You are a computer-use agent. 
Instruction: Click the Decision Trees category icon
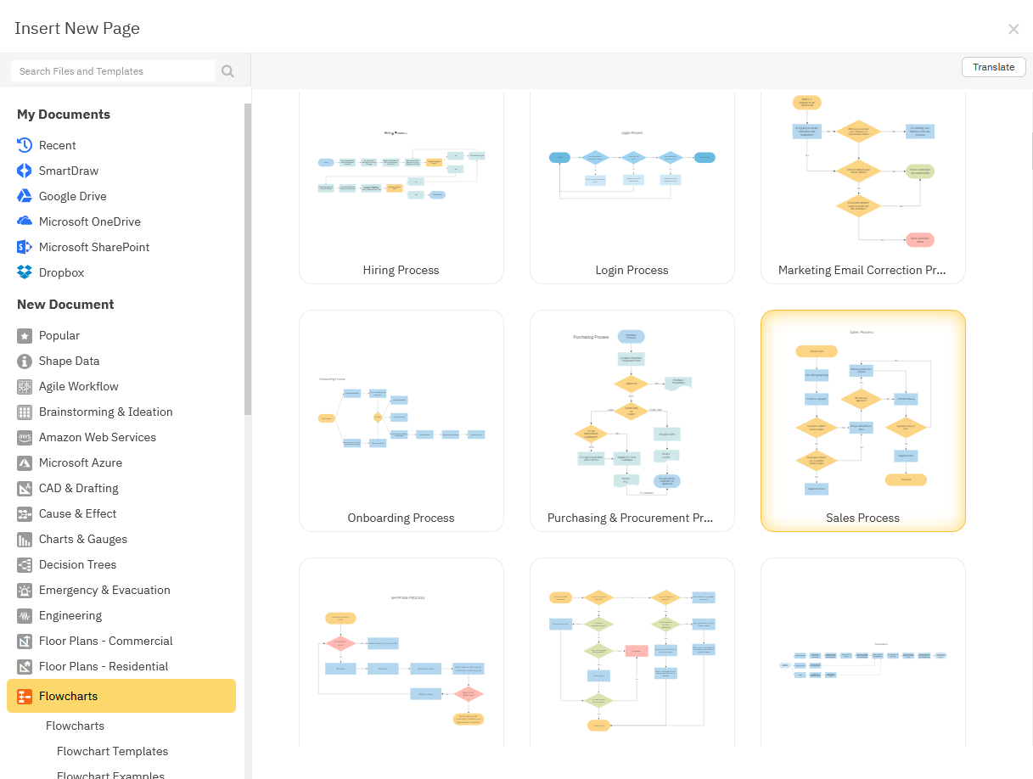tap(25, 564)
